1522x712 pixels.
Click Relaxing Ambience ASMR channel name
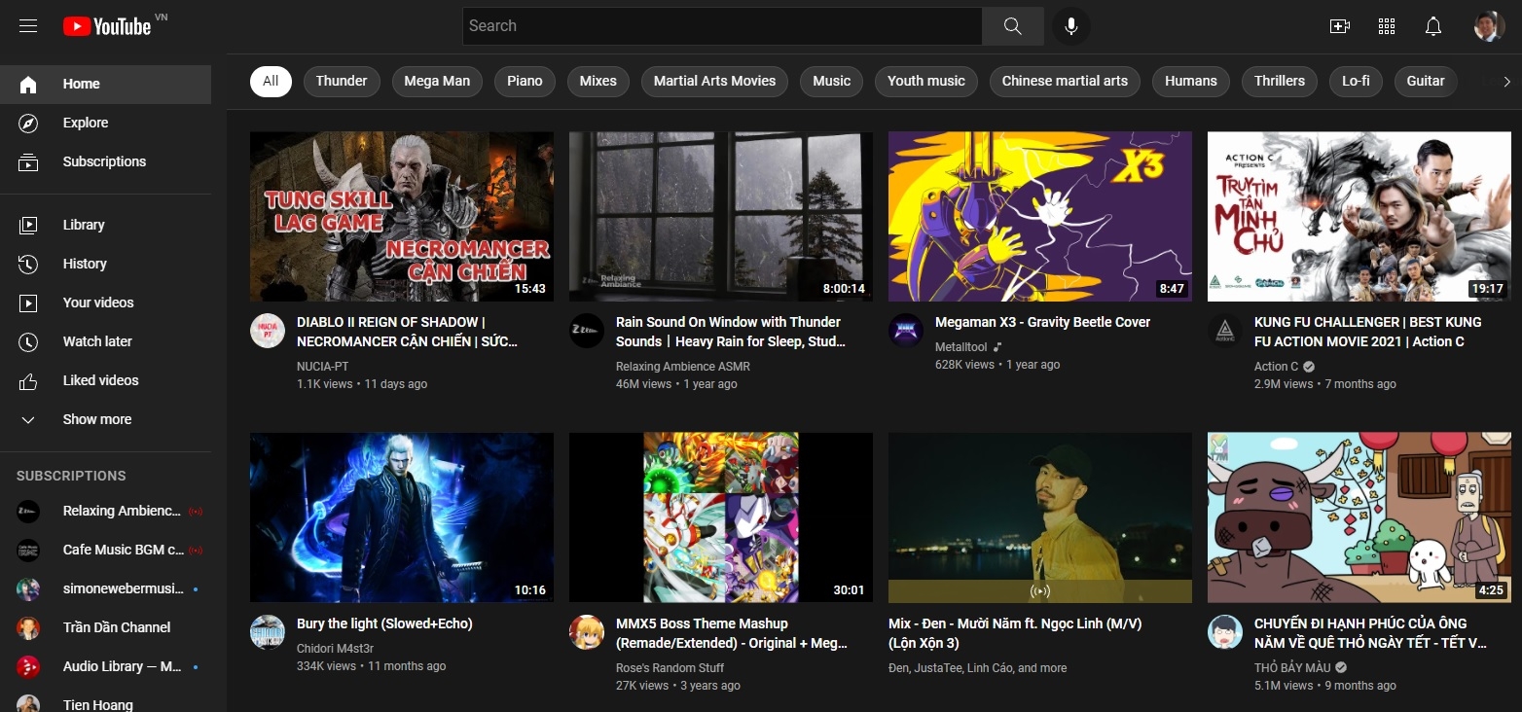683,367
